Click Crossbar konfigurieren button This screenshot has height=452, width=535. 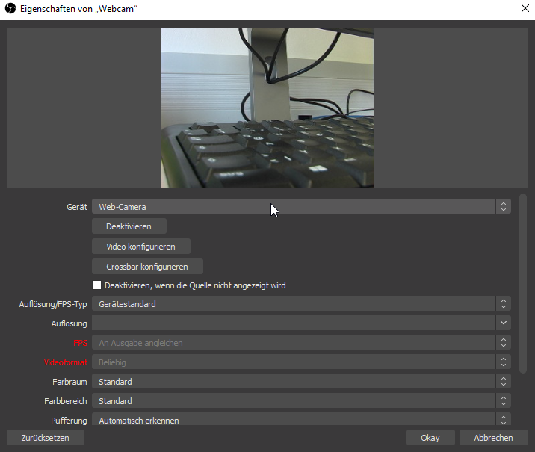(147, 267)
